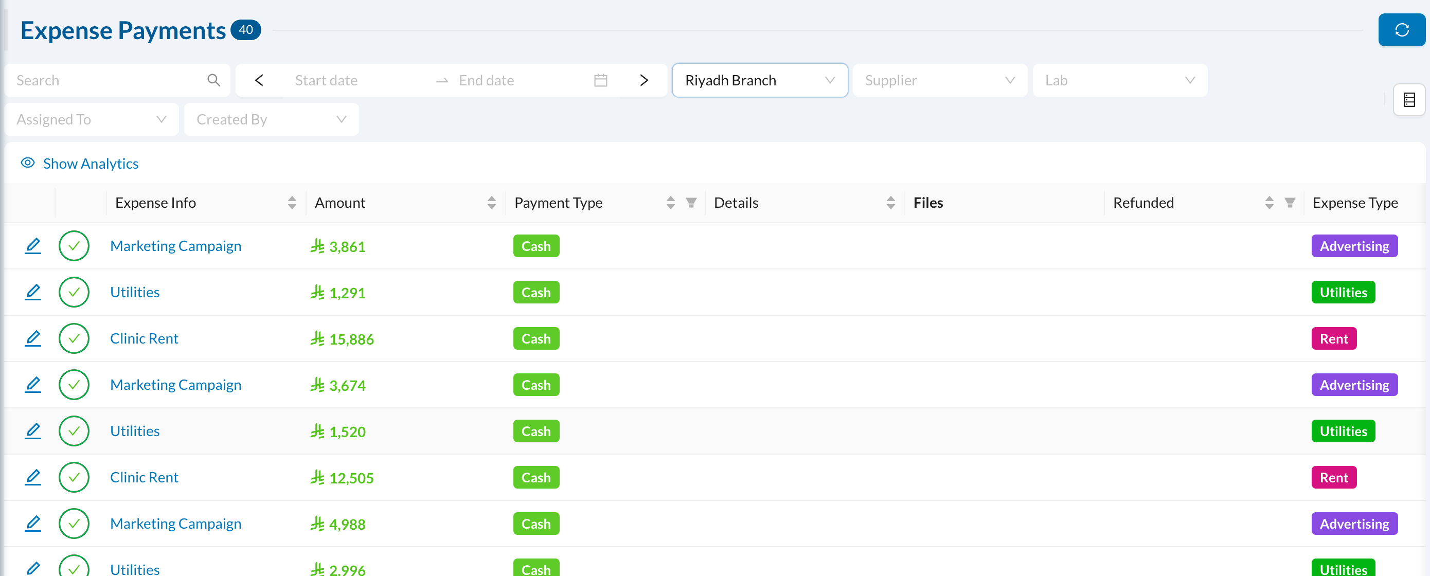Image resolution: width=1430 pixels, height=576 pixels.
Task: Show Analytics eye toggle
Action: click(28, 163)
